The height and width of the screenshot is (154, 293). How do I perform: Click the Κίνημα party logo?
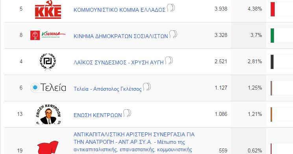(48, 35)
